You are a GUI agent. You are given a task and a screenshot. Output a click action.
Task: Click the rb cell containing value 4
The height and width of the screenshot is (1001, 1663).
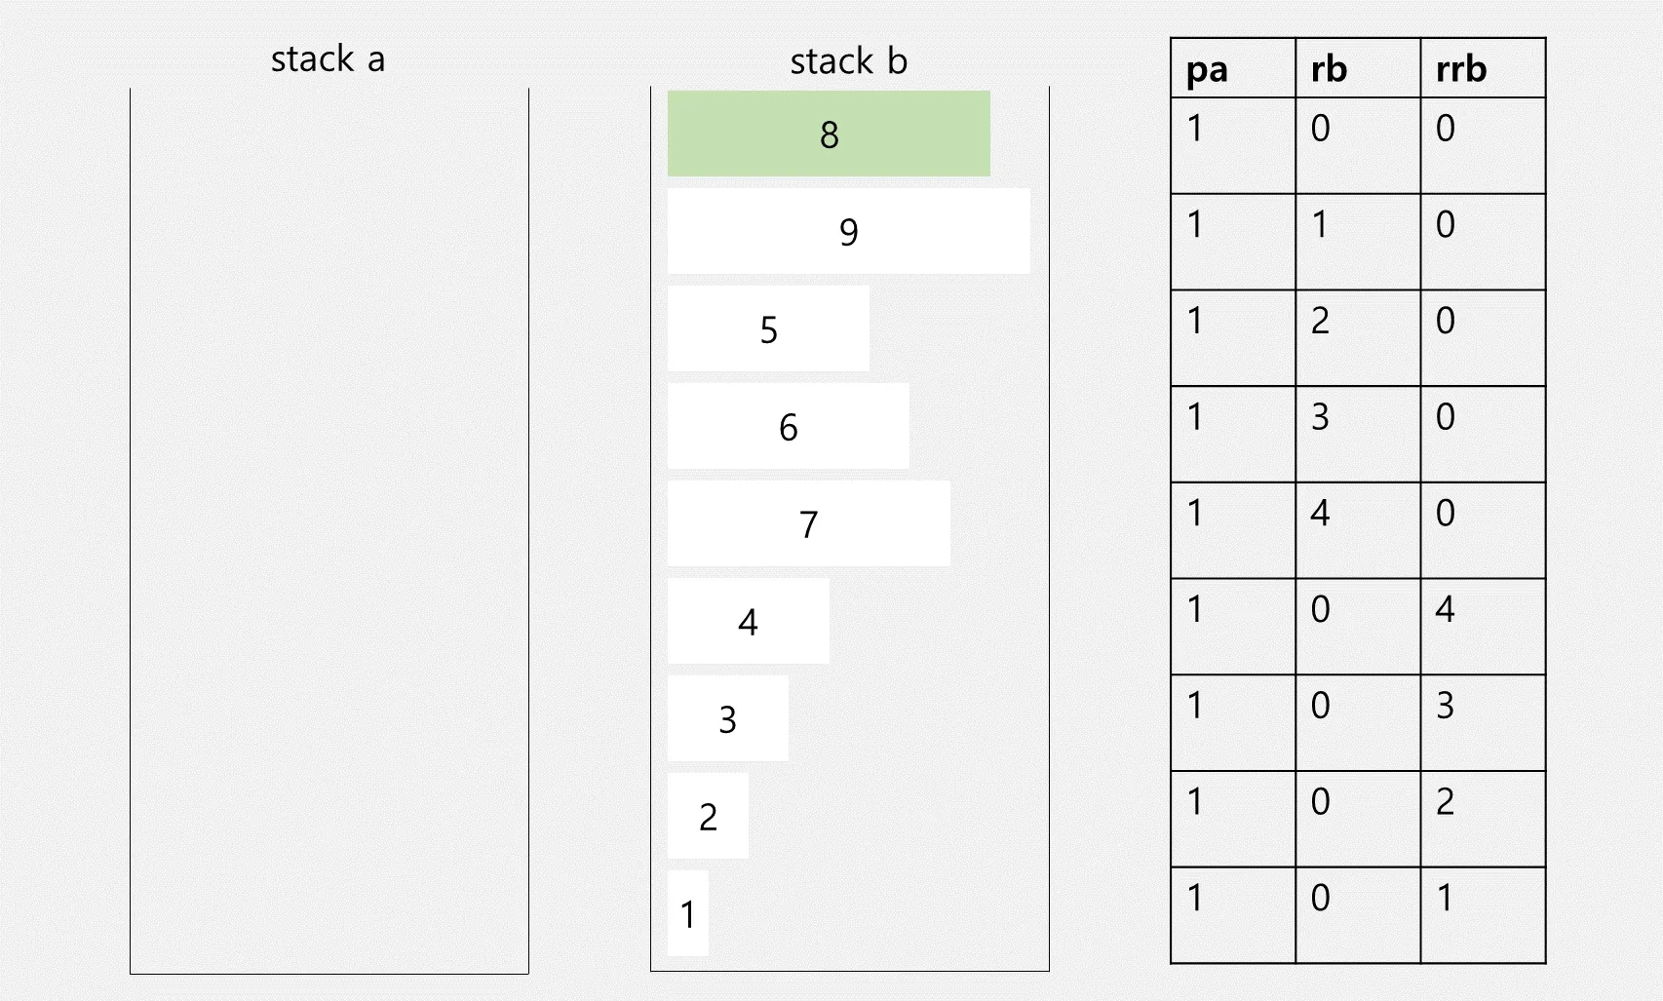tap(1357, 530)
